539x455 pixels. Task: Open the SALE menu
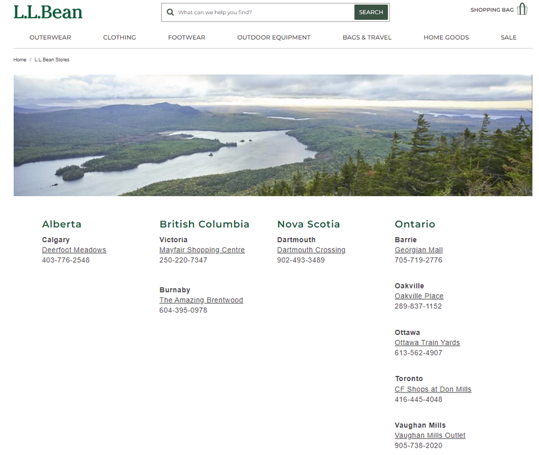click(x=509, y=38)
